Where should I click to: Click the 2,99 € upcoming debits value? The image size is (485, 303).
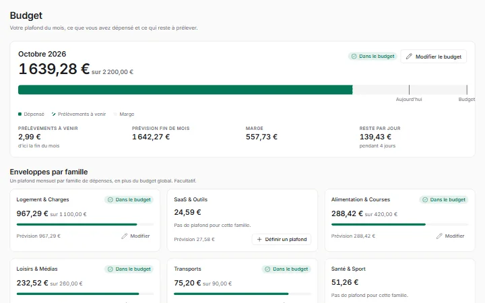tap(30, 137)
